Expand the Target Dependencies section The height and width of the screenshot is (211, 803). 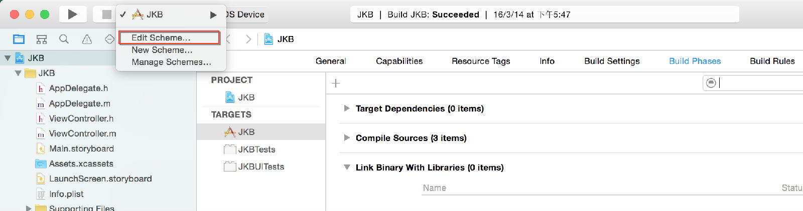(x=346, y=108)
